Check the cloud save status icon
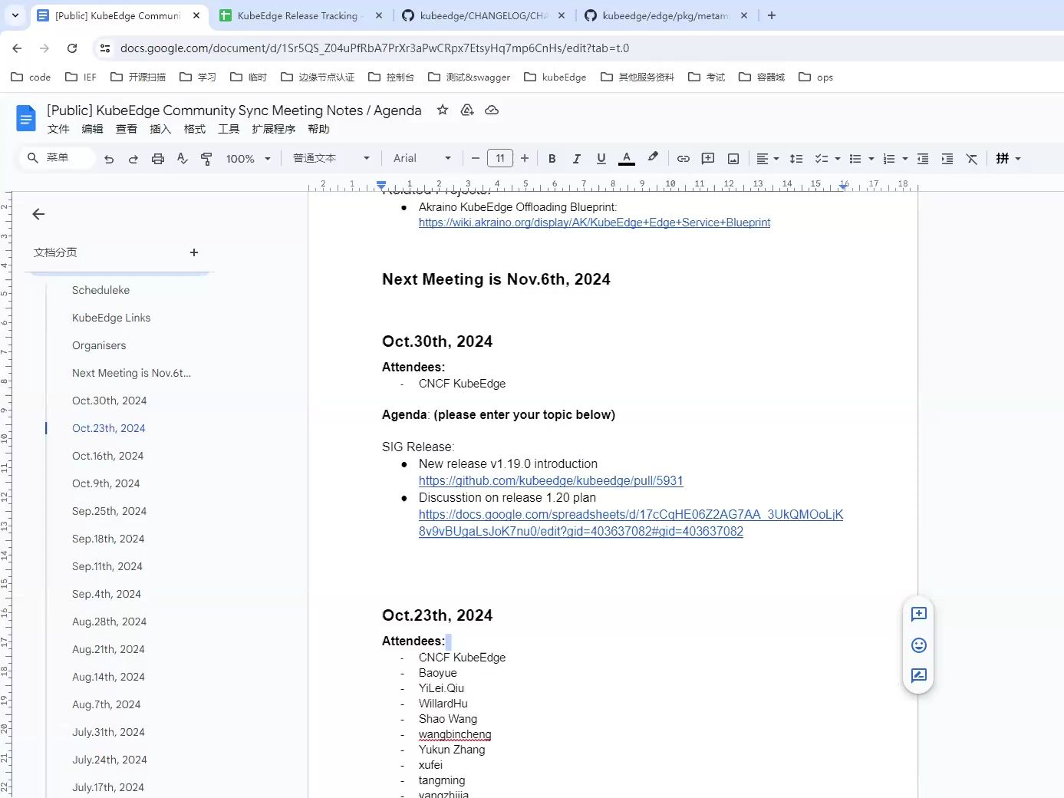Screen dimensions: 1064x798 pos(492,110)
